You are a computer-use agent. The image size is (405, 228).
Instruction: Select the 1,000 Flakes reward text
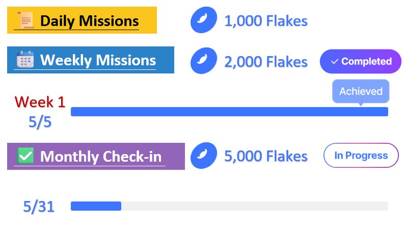coord(266,21)
